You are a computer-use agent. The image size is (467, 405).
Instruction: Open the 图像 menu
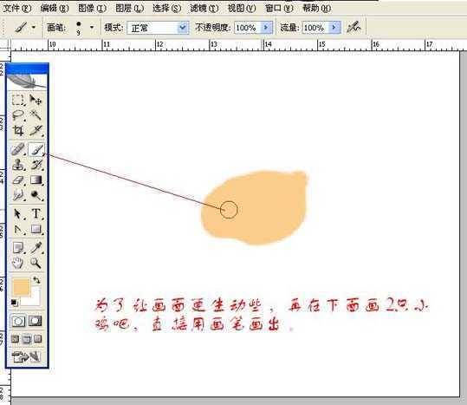coord(93,8)
